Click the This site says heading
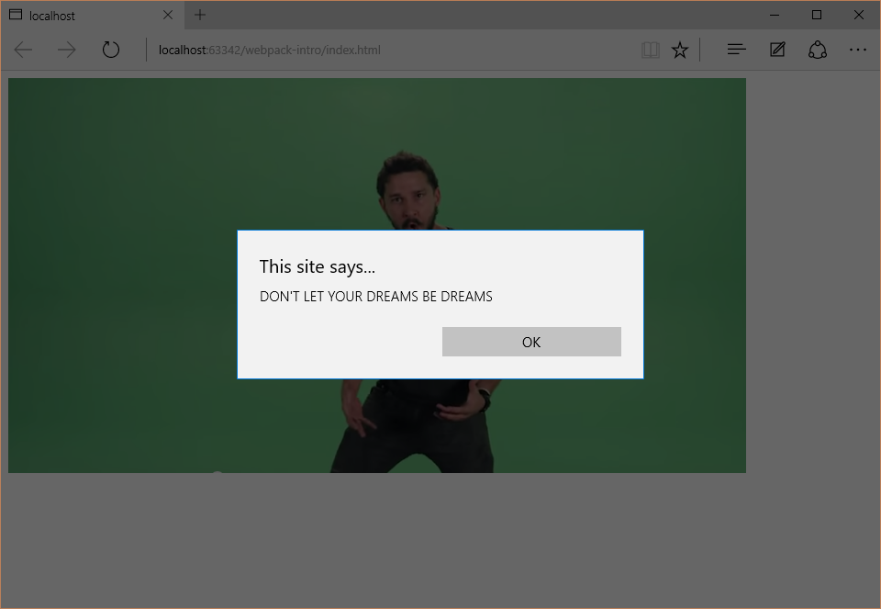Image resolution: width=881 pixels, height=609 pixels. click(x=318, y=266)
